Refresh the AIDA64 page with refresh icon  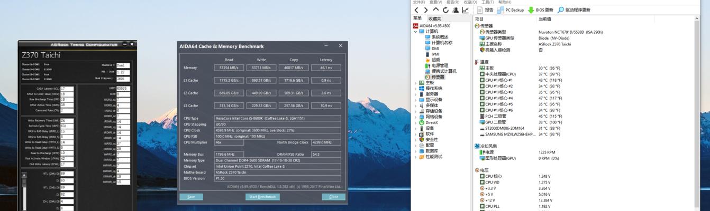[445, 10]
